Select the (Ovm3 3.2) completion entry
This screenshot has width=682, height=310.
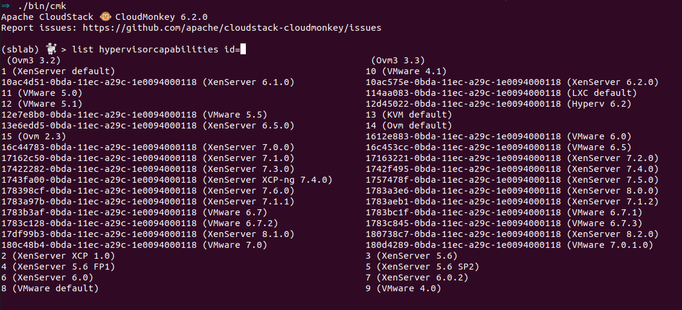tap(33, 60)
